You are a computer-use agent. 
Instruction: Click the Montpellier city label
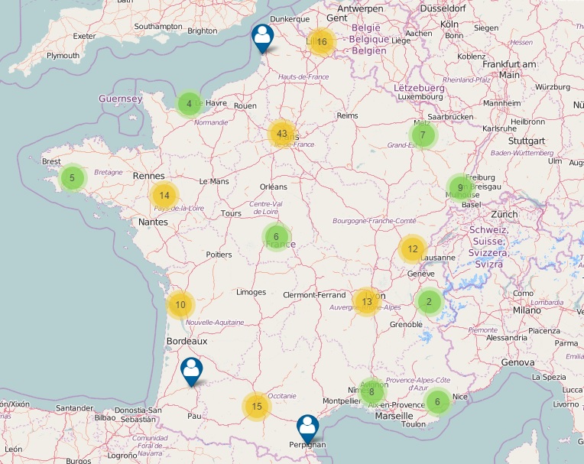(x=342, y=401)
